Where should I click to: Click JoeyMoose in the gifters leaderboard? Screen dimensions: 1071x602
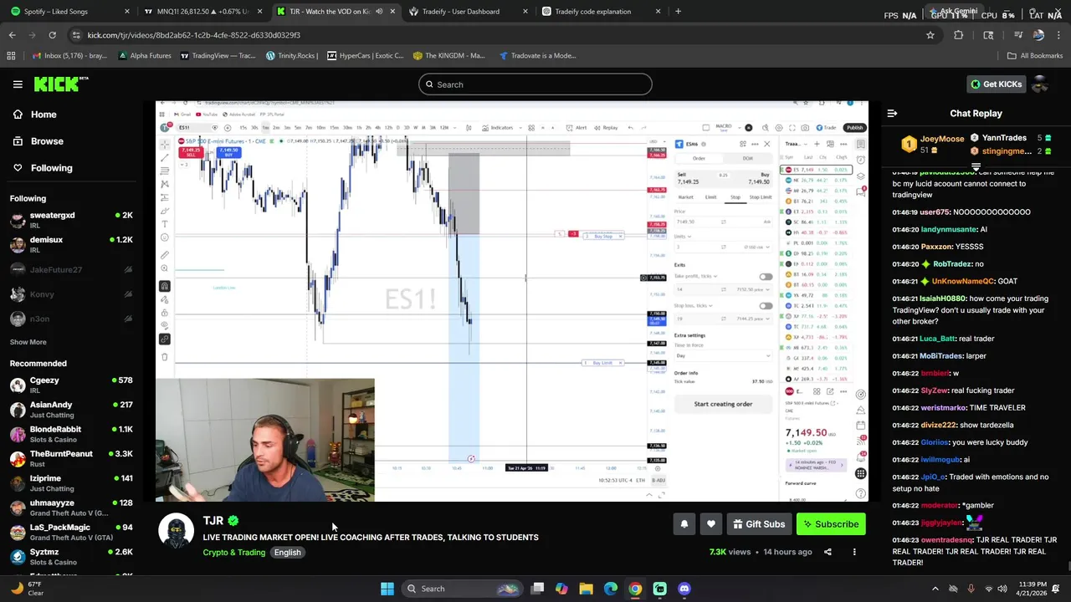pyautogui.click(x=941, y=139)
